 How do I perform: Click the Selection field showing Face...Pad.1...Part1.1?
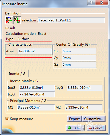[x=71, y=20]
